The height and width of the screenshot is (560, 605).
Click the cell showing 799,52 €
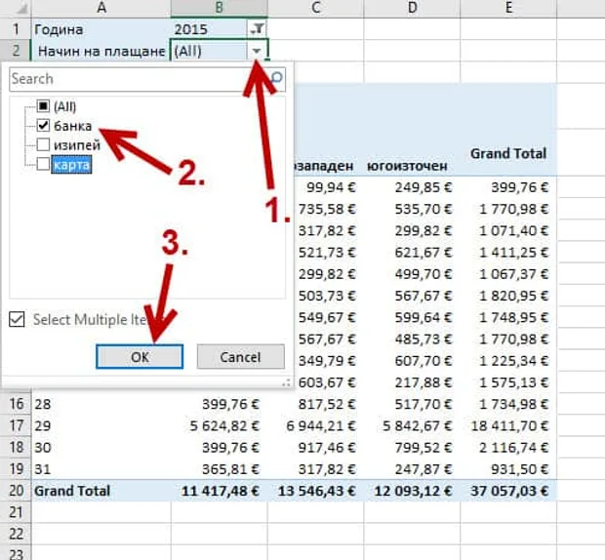click(412, 447)
